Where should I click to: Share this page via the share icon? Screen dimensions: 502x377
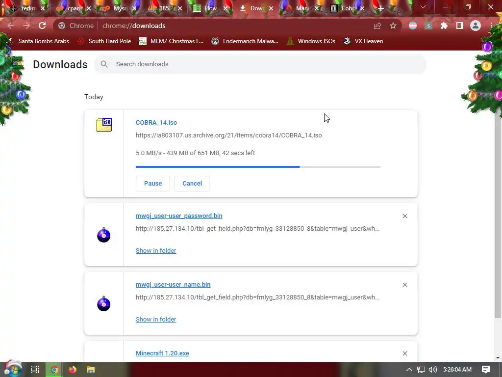(377, 26)
